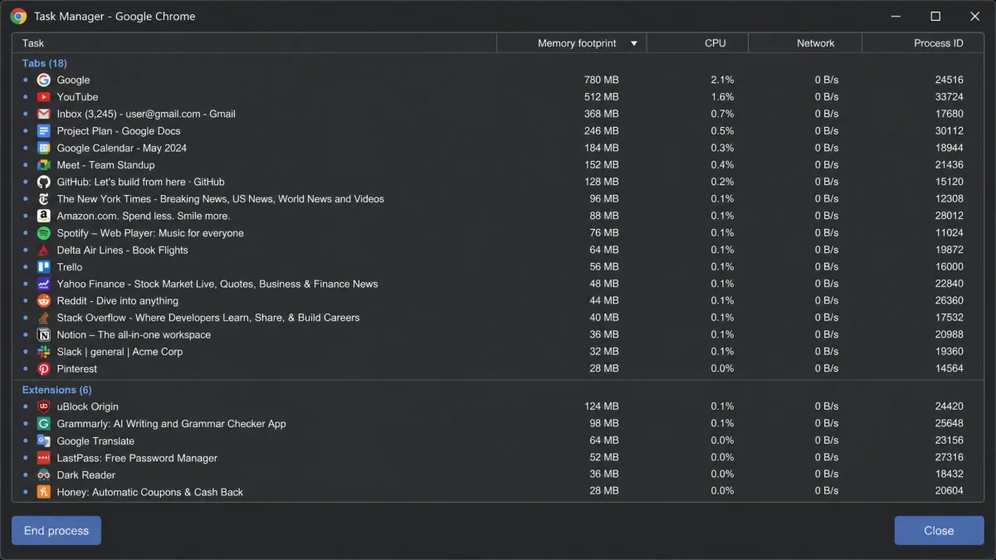Click the Pinterest icon
This screenshot has width=996, height=560.
click(44, 369)
